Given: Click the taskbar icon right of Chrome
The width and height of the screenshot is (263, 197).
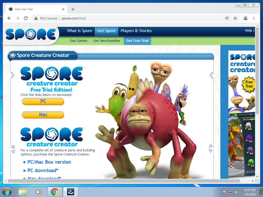Looking at the screenshot, I should coord(71,192).
